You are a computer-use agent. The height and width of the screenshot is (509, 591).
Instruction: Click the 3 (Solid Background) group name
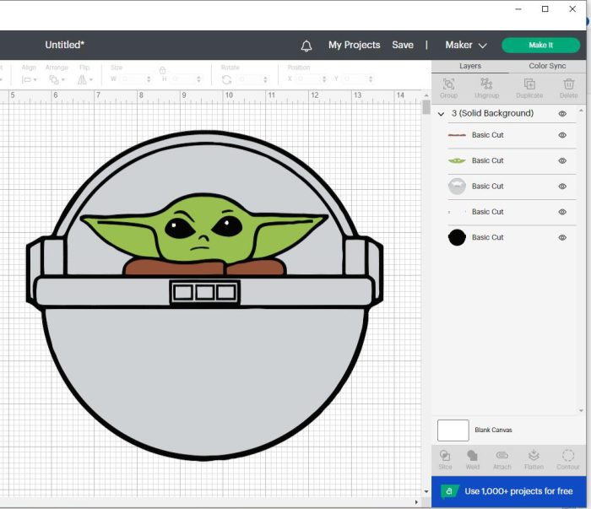tap(492, 113)
